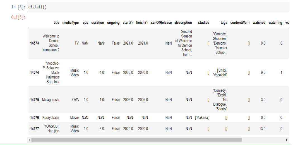Viewport: 293px width, 145px height.
Task: Click watching value 1
Action: (281, 72)
